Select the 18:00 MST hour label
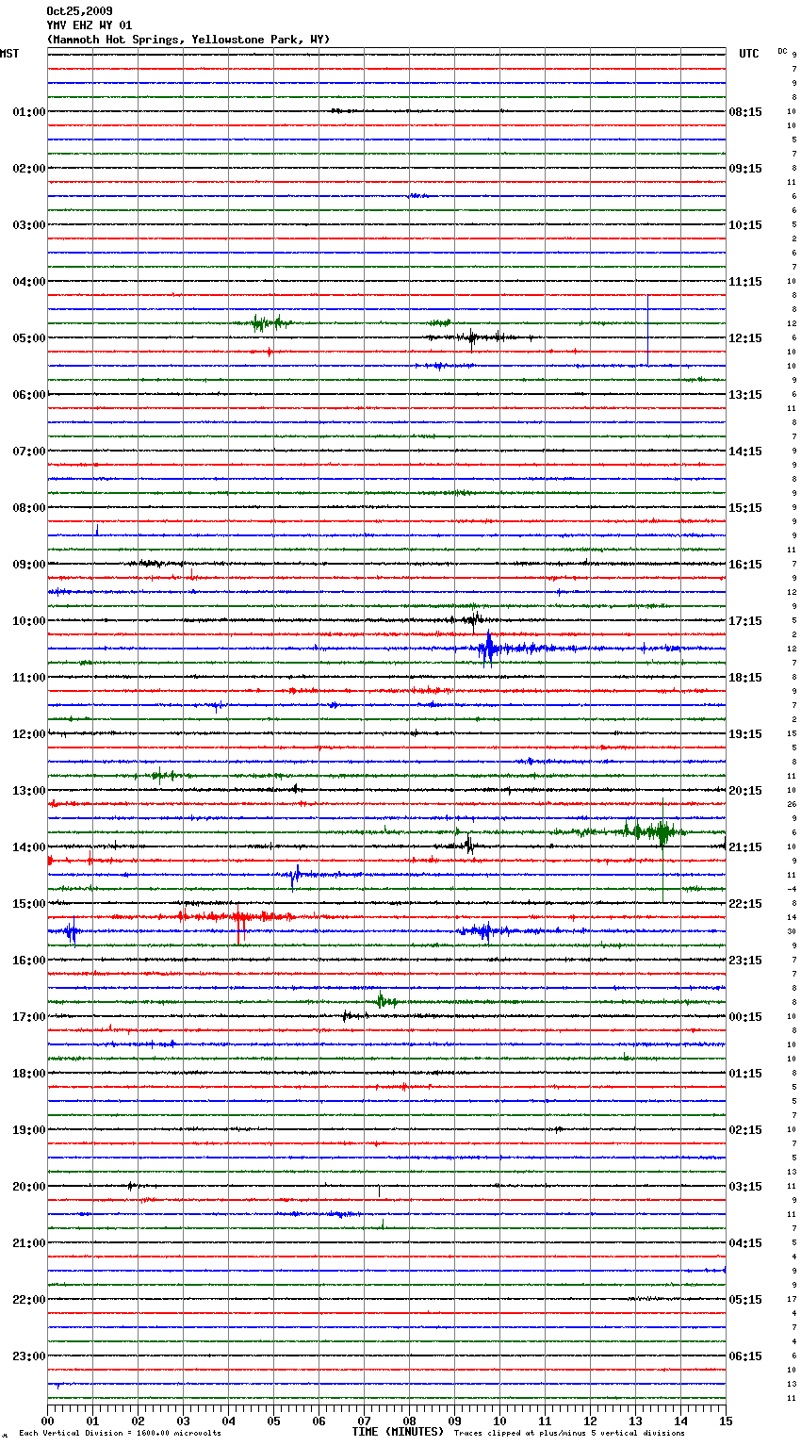 pos(29,1074)
